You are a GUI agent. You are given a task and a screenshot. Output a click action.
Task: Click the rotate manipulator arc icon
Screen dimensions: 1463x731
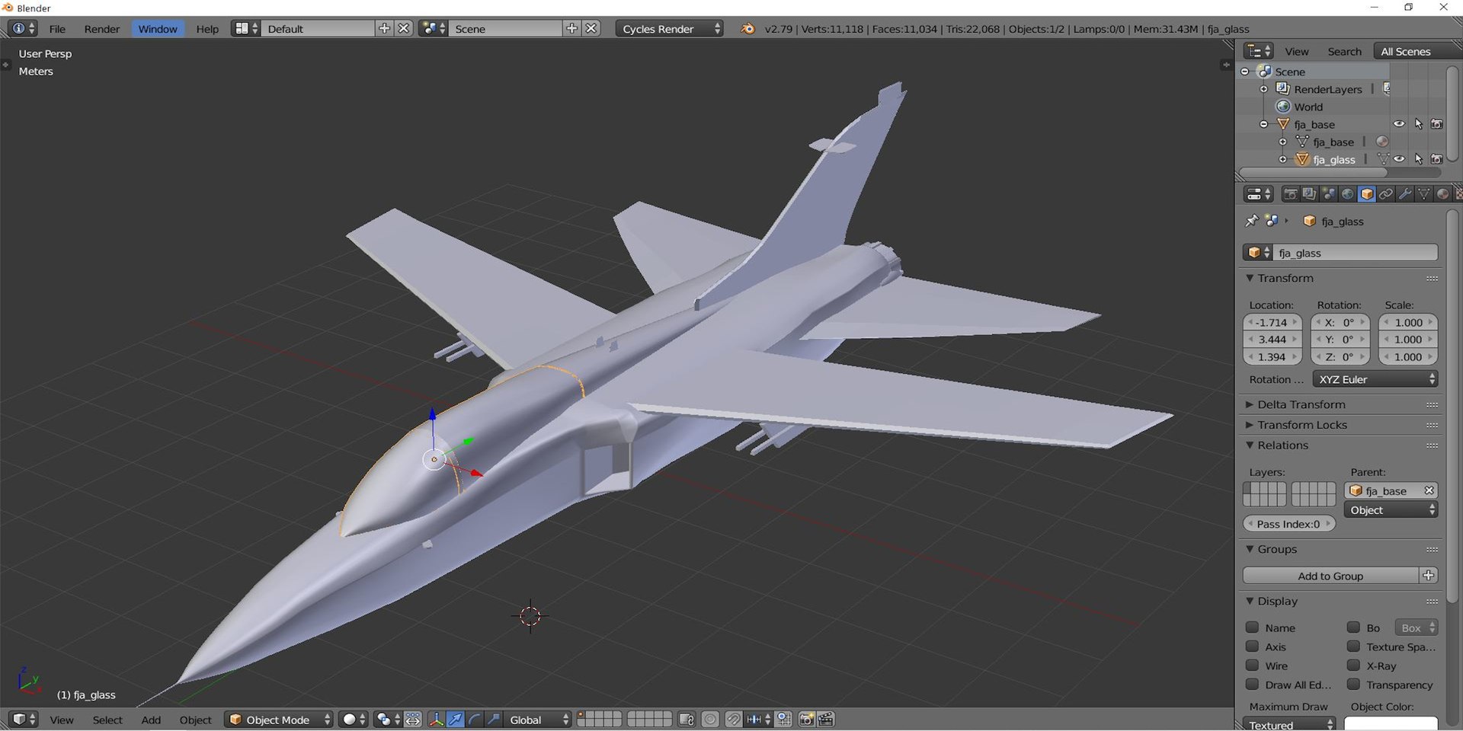coord(475,720)
